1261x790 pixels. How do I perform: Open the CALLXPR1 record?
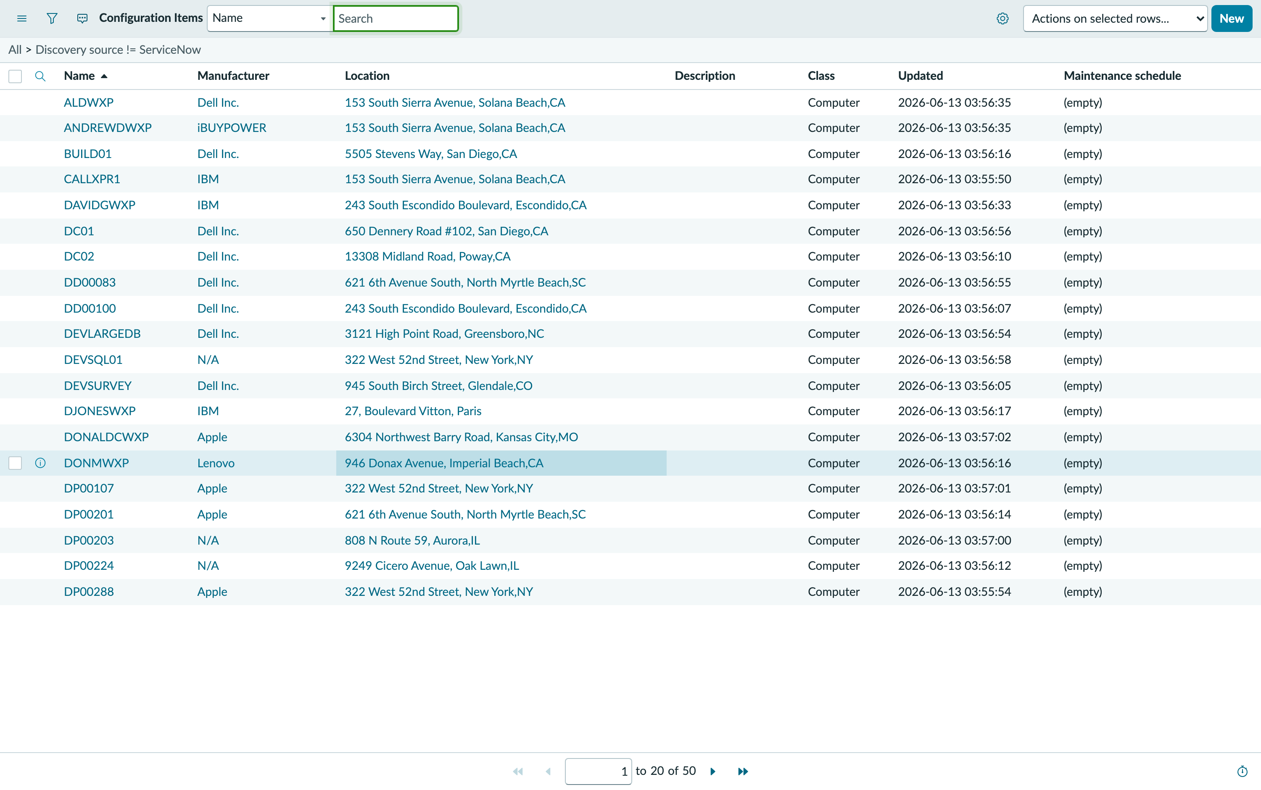pos(92,179)
